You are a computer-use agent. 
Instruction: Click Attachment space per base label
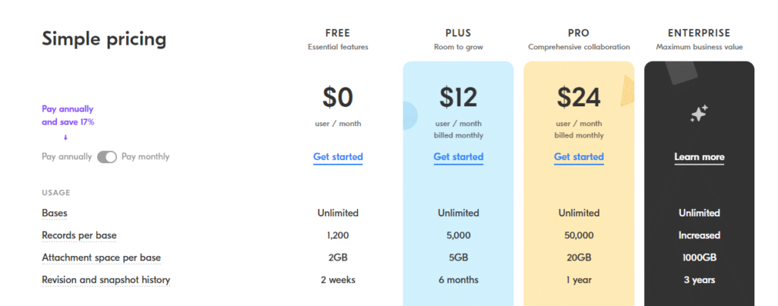101,258
